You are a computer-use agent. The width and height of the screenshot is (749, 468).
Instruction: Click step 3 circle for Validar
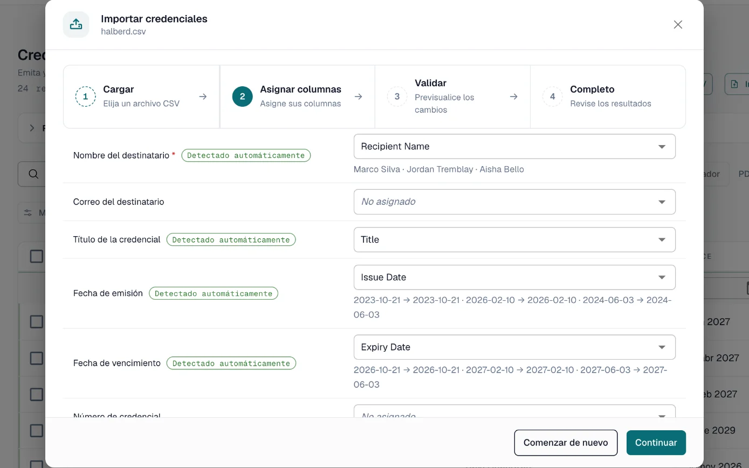[x=397, y=97]
